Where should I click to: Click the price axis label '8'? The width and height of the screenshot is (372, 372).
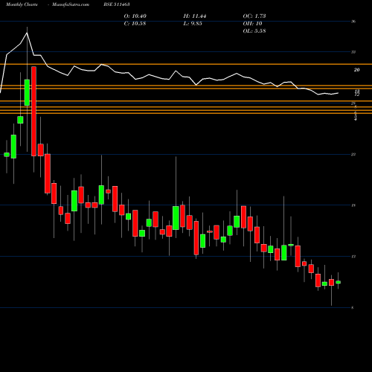coord(353,308)
